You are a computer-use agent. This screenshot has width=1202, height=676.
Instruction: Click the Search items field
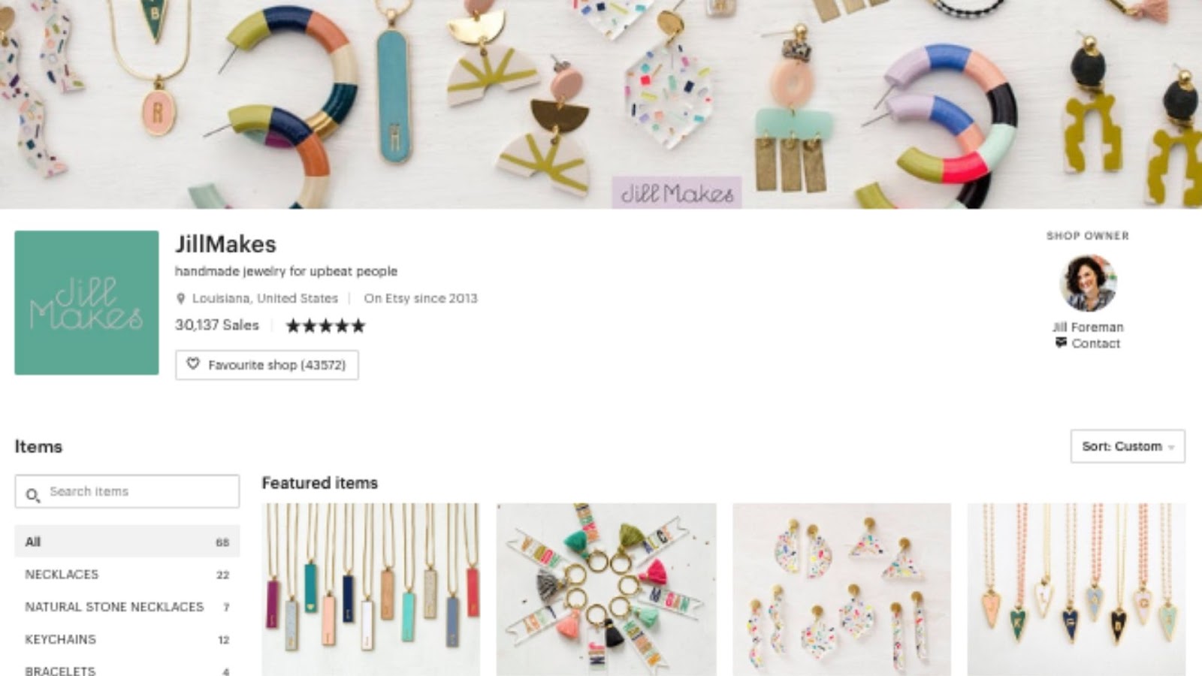127,491
